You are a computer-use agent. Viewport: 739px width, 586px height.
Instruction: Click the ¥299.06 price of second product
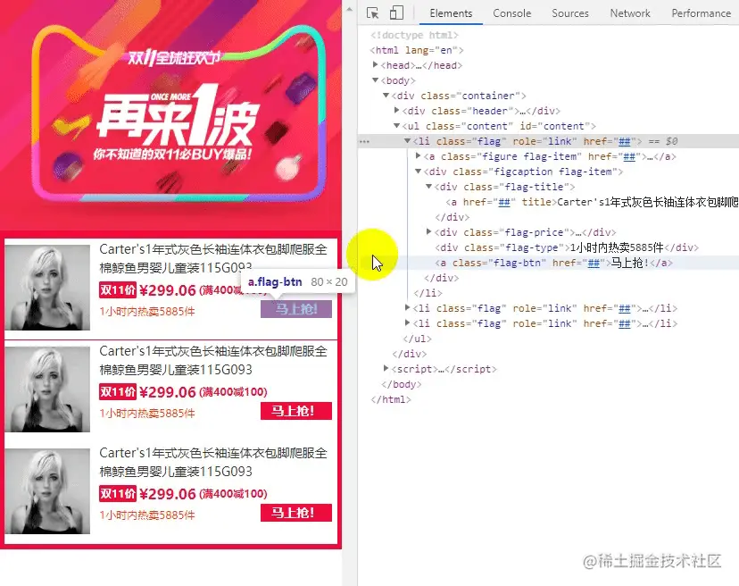click(x=167, y=392)
